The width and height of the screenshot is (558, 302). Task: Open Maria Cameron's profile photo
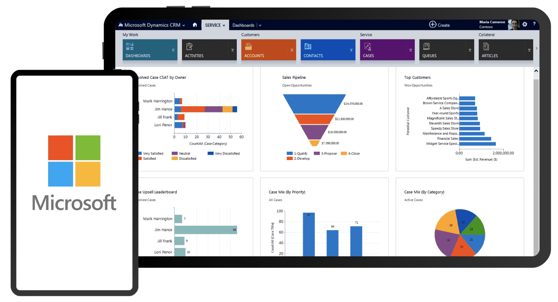pyautogui.click(x=513, y=25)
